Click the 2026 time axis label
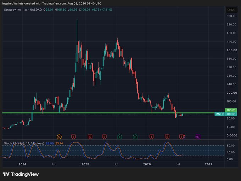 [147, 164]
